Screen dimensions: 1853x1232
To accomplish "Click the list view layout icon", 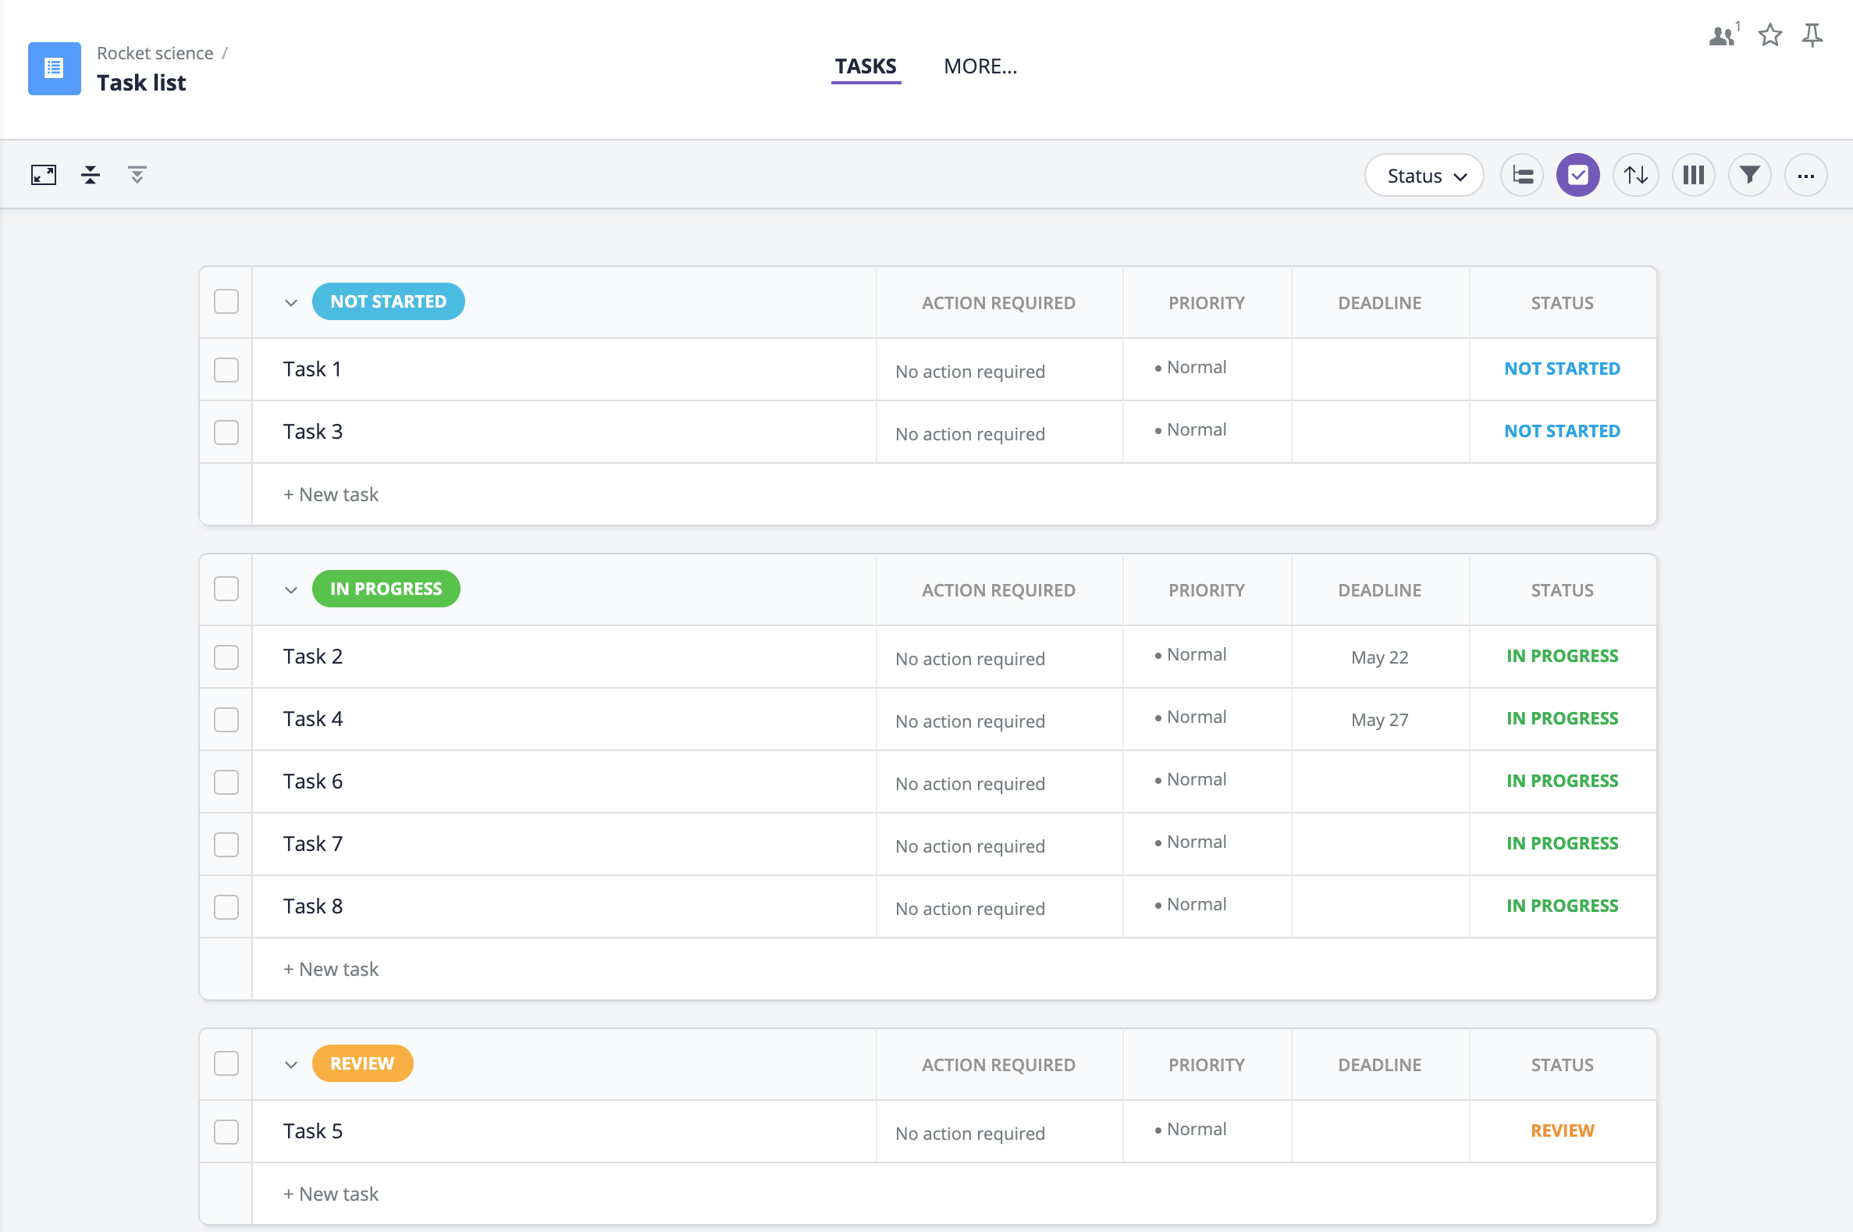I will coord(1522,175).
